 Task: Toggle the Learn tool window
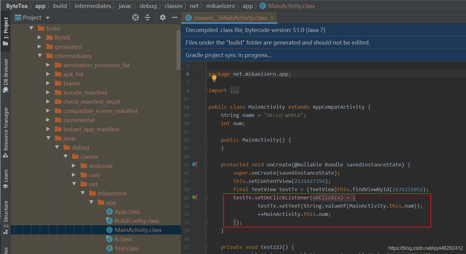(x=6, y=180)
